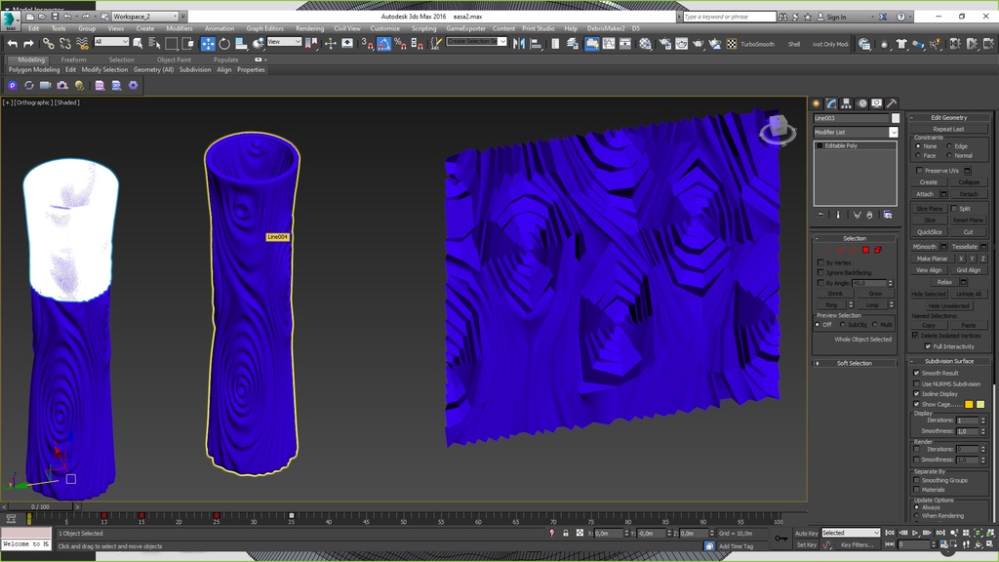Open the Mirror tool
Screen dimensions: 999x562
click(x=519, y=44)
